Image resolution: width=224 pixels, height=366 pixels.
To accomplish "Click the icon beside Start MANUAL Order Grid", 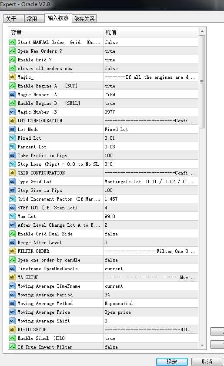I will 12,42.
